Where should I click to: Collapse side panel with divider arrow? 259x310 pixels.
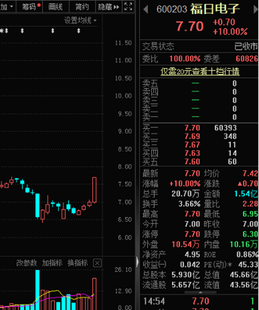point(138,262)
